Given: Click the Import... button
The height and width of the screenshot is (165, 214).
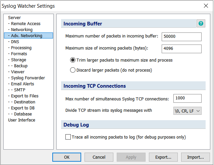Looking at the screenshot, I should tap(196, 157).
